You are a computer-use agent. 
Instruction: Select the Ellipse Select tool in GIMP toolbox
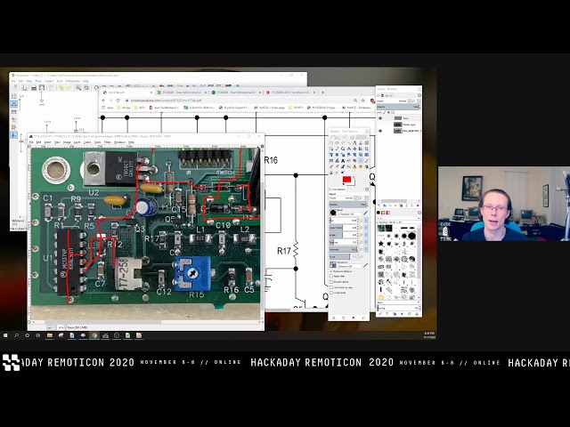pyautogui.click(x=337, y=143)
